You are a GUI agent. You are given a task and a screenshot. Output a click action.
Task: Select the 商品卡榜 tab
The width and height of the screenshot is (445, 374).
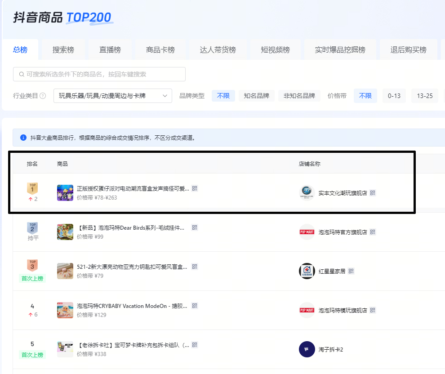pyautogui.click(x=160, y=49)
